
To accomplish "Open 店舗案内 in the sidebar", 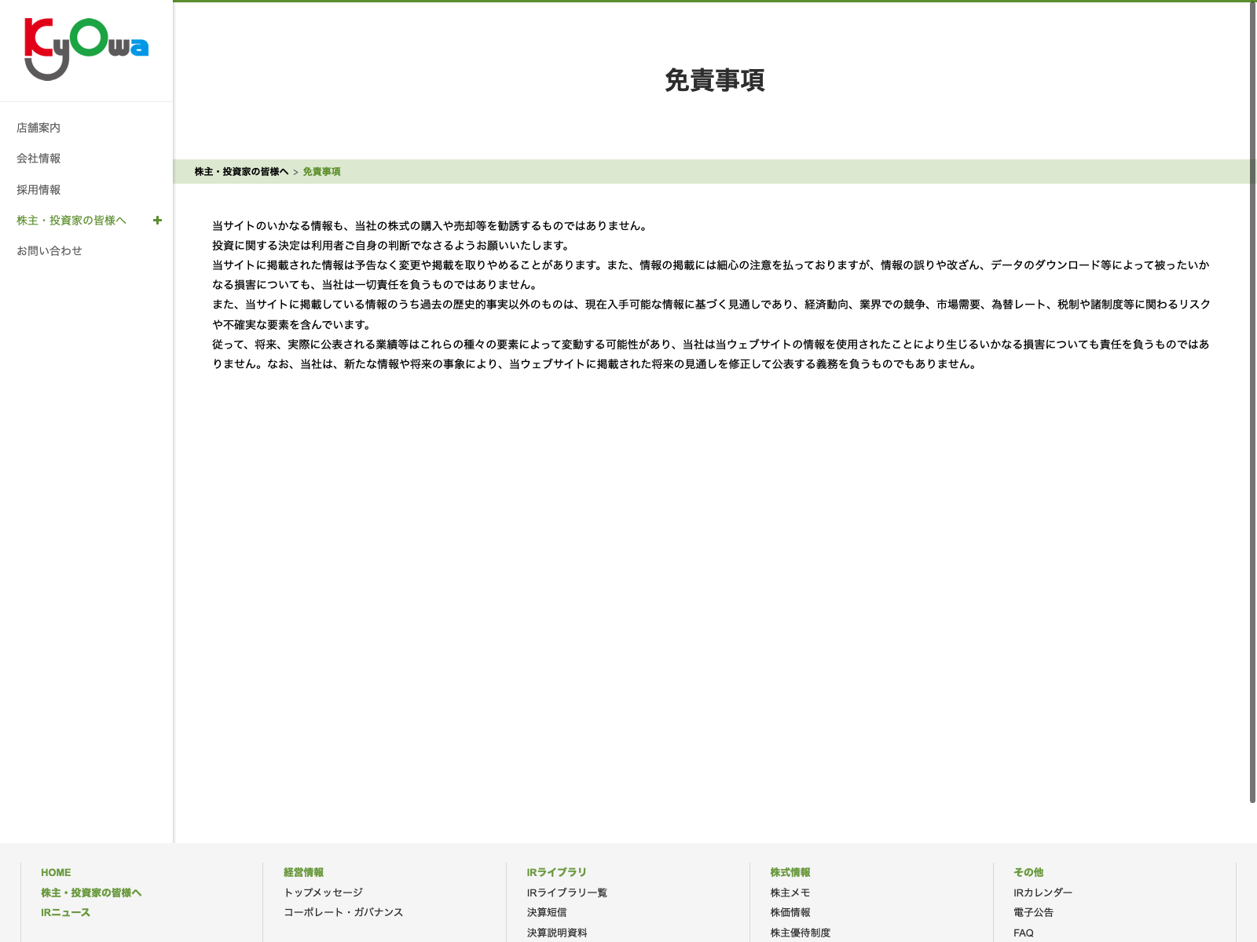I will [38, 128].
